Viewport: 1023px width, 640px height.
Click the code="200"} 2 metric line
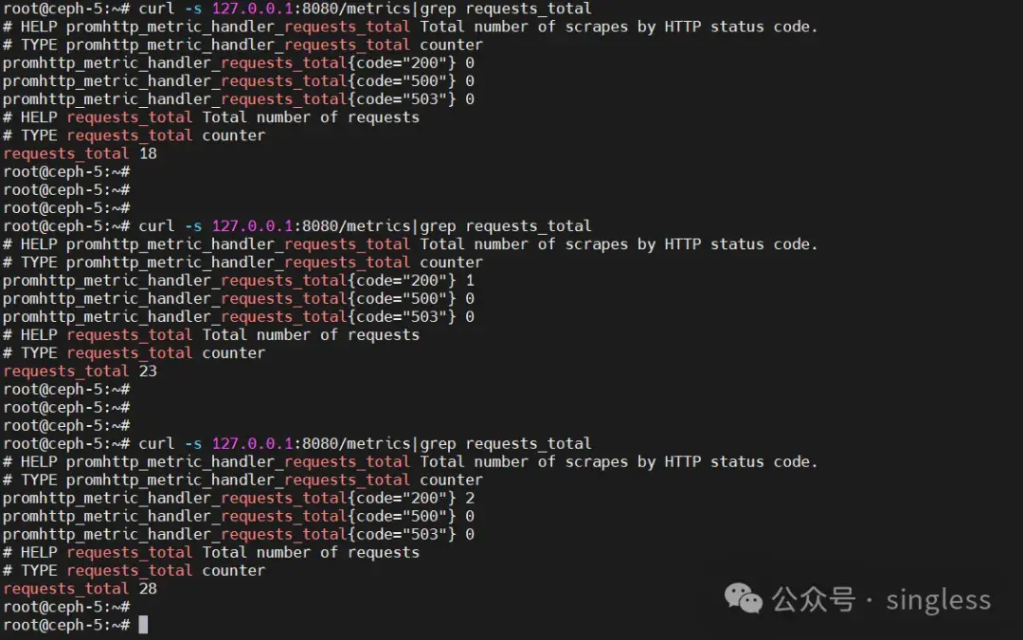pos(237,498)
